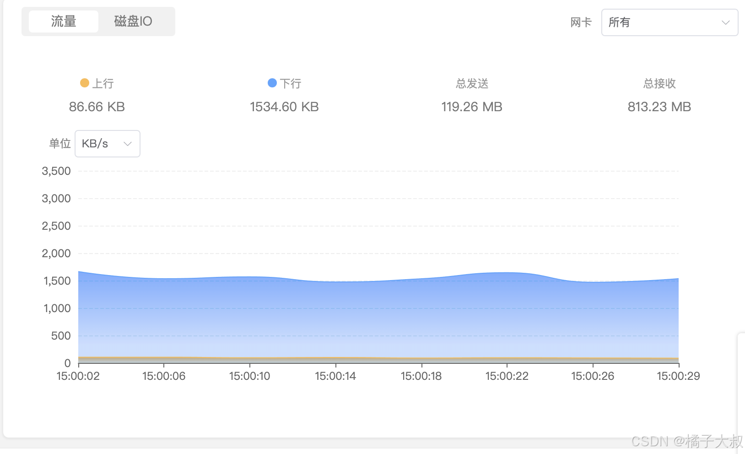Switch to the 磁盘IO tab
745x454 pixels.
click(133, 21)
